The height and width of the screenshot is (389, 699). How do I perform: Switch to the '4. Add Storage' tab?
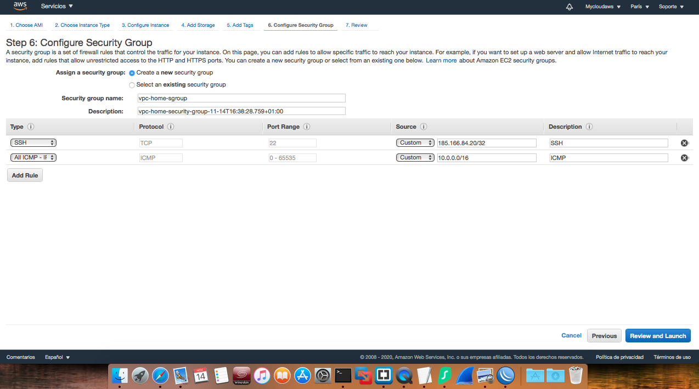point(198,25)
